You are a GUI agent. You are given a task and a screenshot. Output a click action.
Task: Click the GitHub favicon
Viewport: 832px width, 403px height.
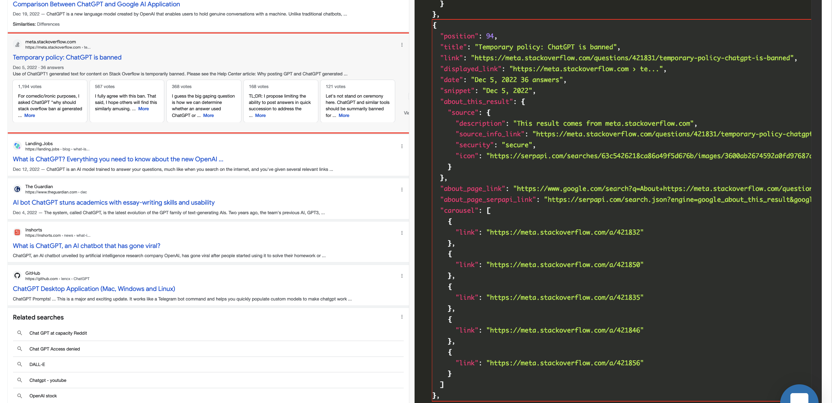point(17,275)
